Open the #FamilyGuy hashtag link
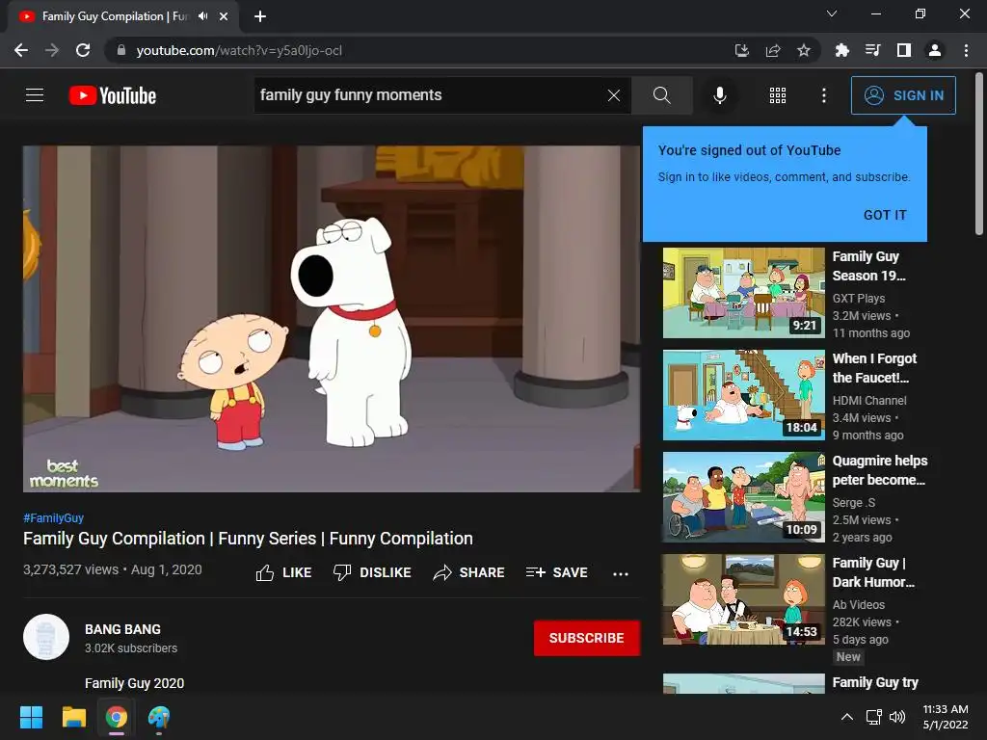This screenshot has height=740, width=987. (x=54, y=517)
